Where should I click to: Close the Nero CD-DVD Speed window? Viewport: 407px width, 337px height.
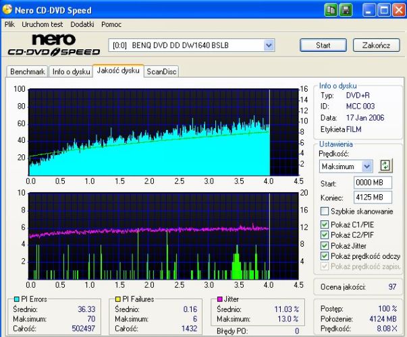pyautogui.click(x=399, y=10)
